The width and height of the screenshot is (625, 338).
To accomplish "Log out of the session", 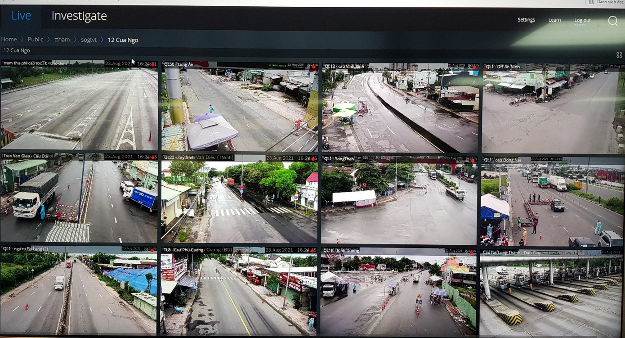I will click(x=582, y=20).
